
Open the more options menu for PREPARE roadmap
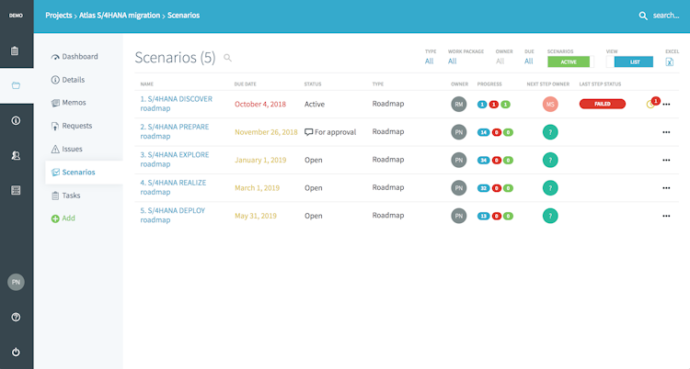pyautogui.click(x=666, y=132)
